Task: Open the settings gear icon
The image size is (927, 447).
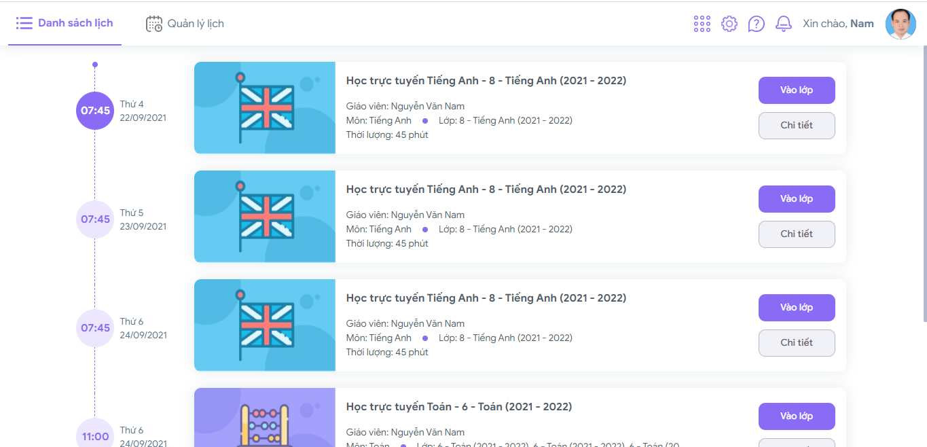Action: click(729, 24)
